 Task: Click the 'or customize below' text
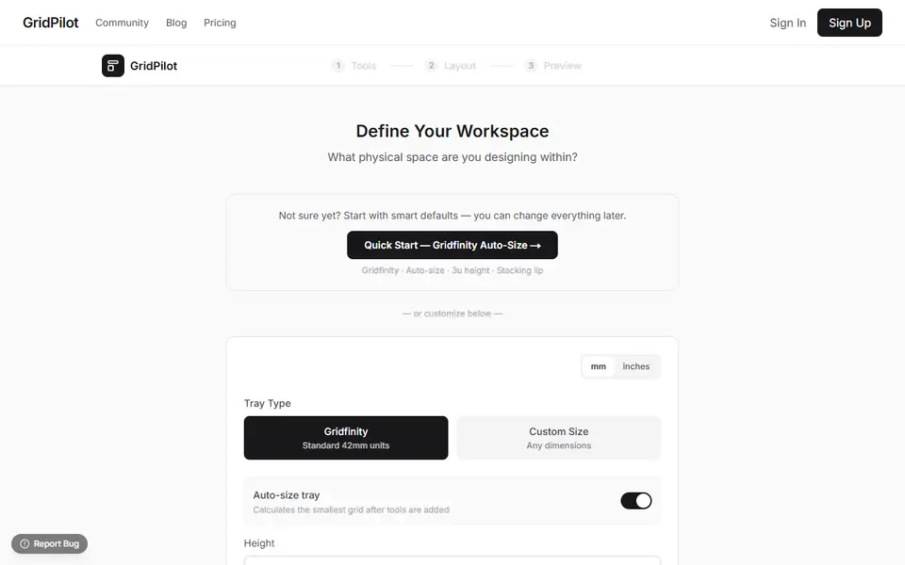[x=452, y=314]
